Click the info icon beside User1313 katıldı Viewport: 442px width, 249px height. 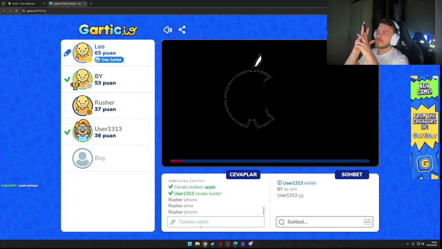coord(280,183)
